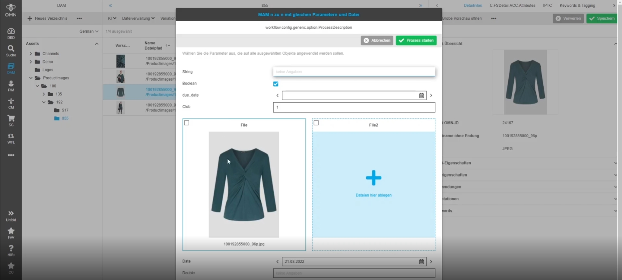The height and width of the screenshot is (280, 622).
Task: Sort by Name Dateipfad column header
Action: (154, 45)
